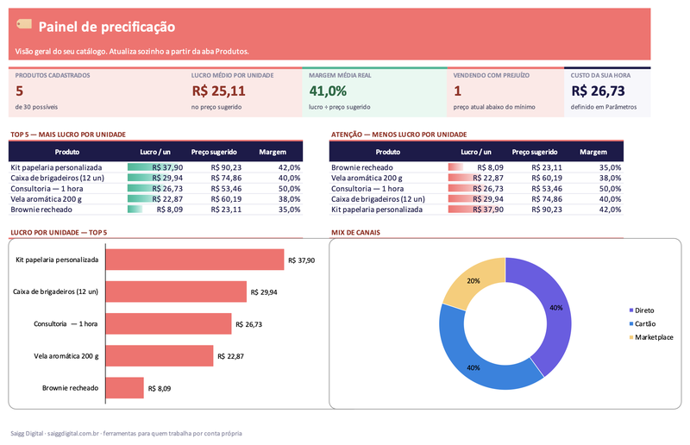The image size is (690, 445).
Task: Select Caixa de brigadeiros row in Top 5 table
Action: (x=155, y=178)
